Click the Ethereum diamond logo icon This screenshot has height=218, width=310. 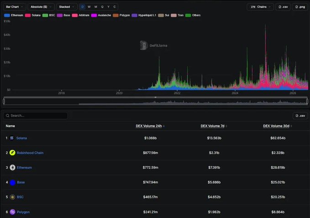coord(12,168)
